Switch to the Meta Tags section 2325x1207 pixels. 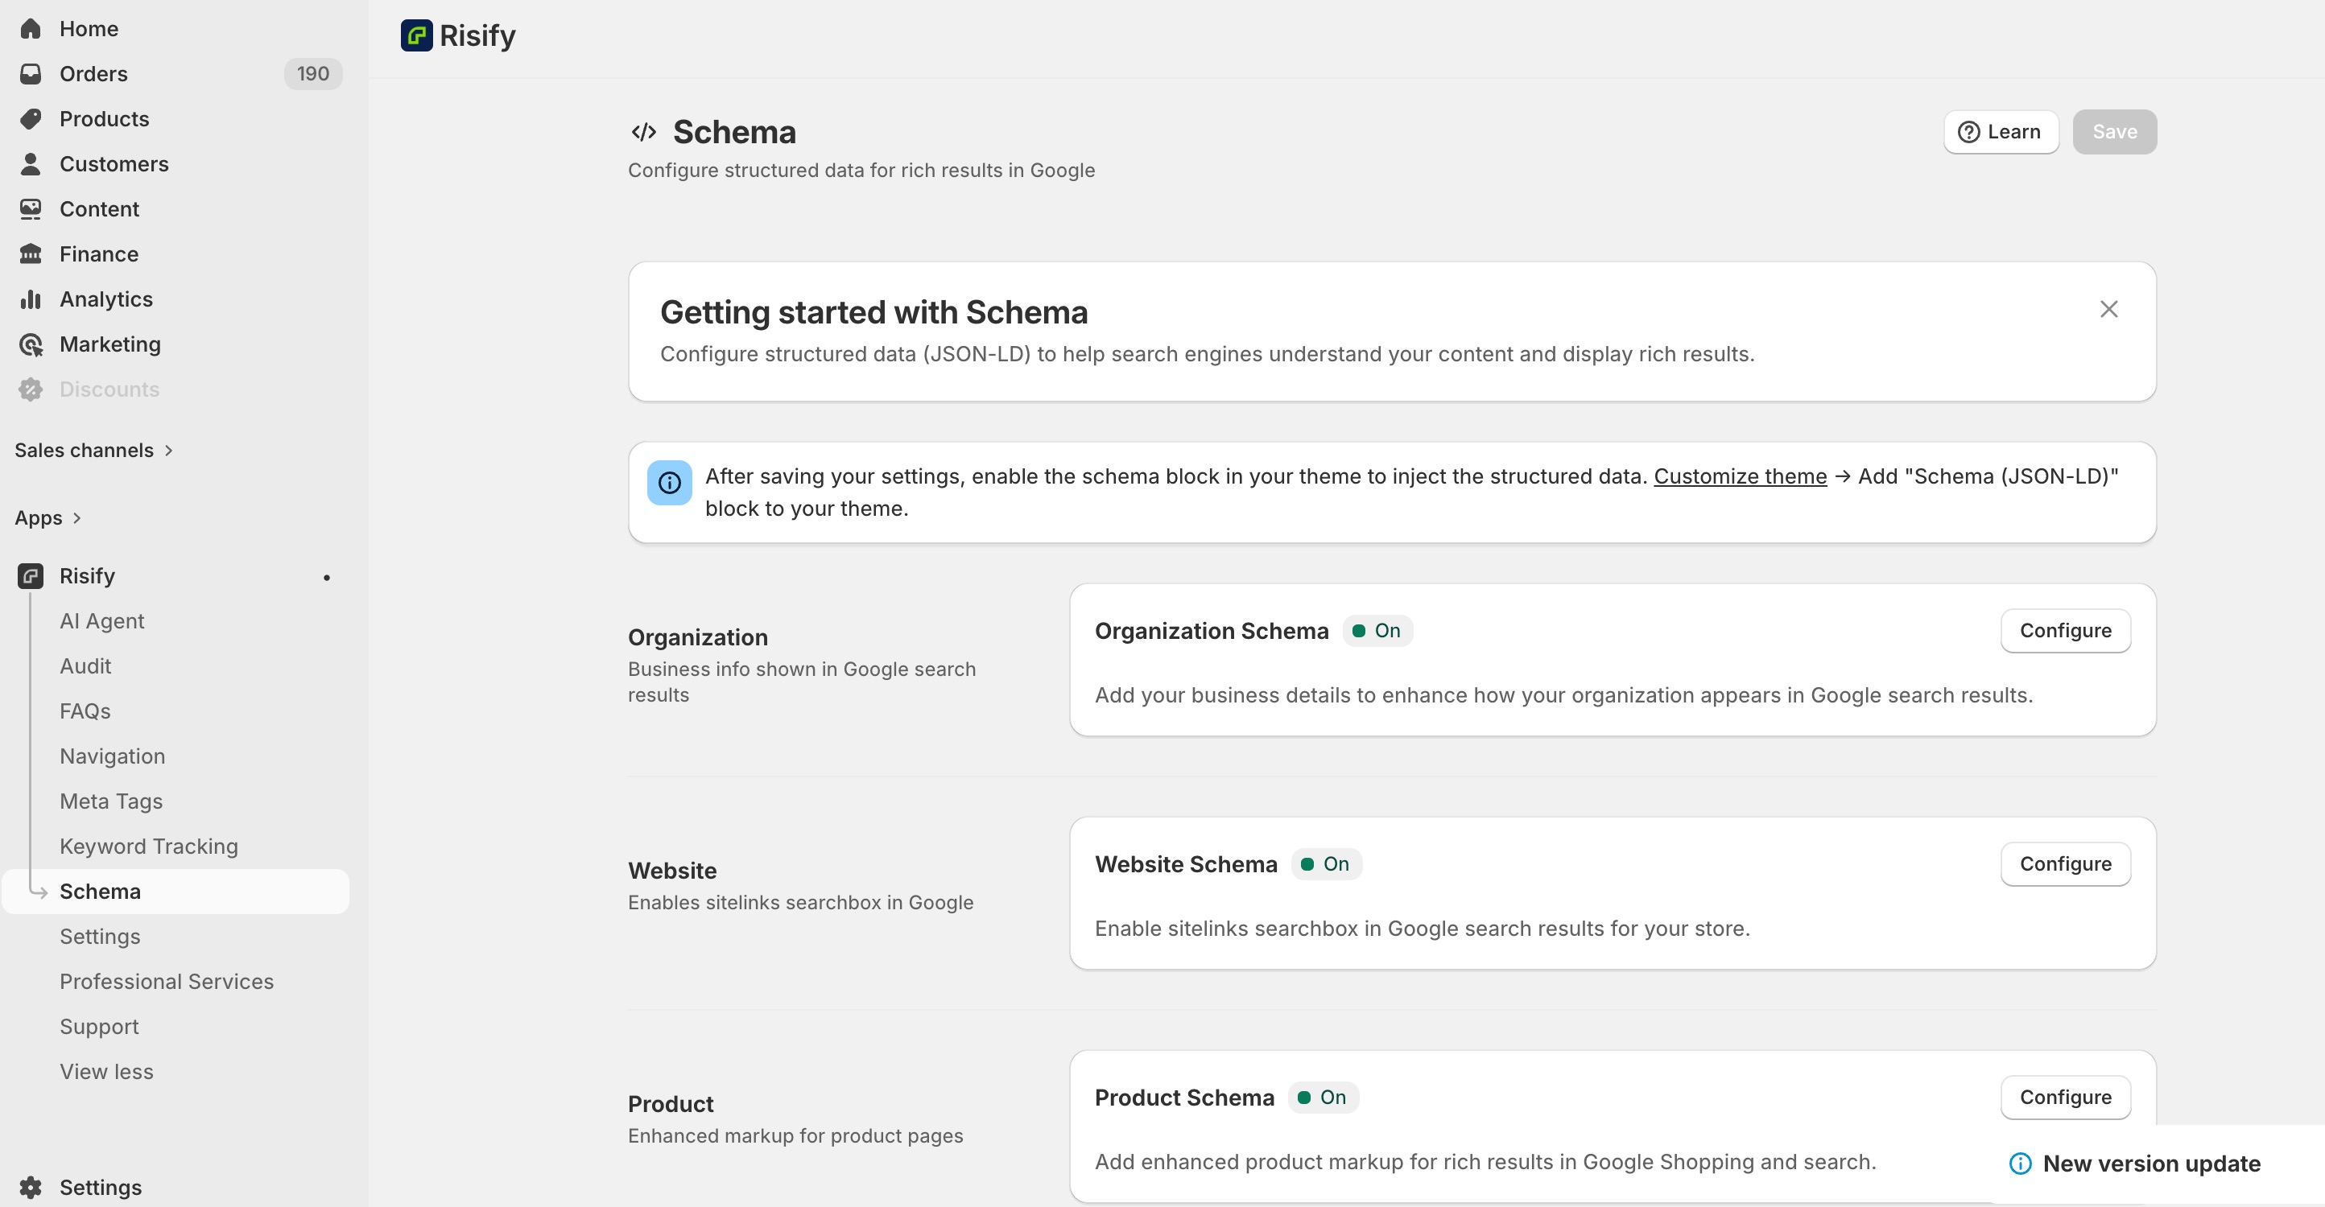pos(111,800)
